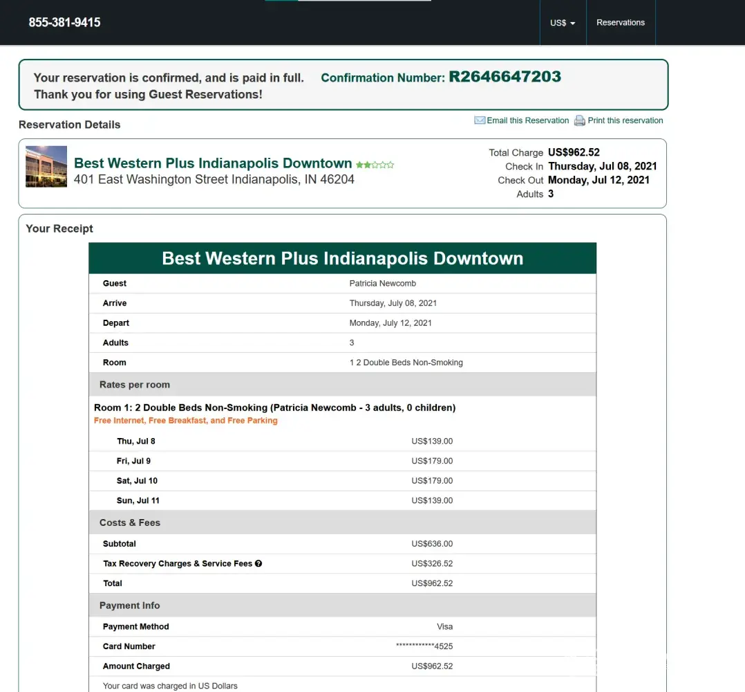Click the hotel photo thumbnail
Viewport: 745px width, 692px height.
tap(46, 167)
